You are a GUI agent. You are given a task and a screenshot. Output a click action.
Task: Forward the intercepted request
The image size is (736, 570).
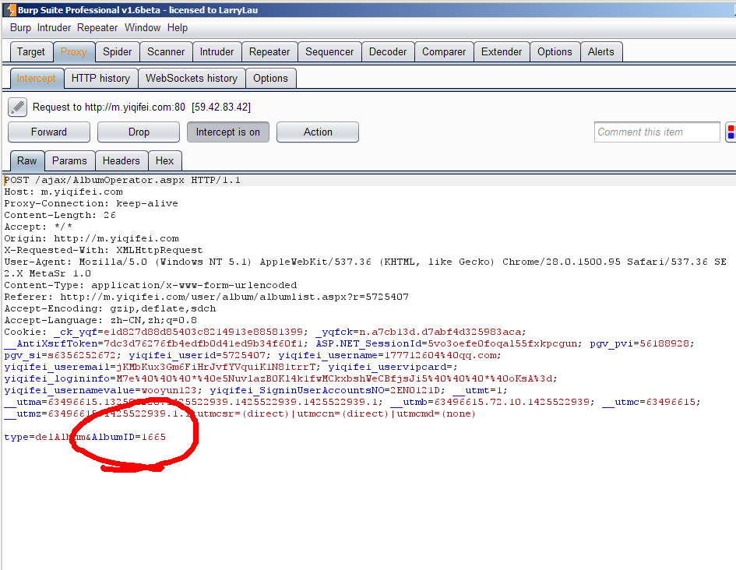click(49, 132)
